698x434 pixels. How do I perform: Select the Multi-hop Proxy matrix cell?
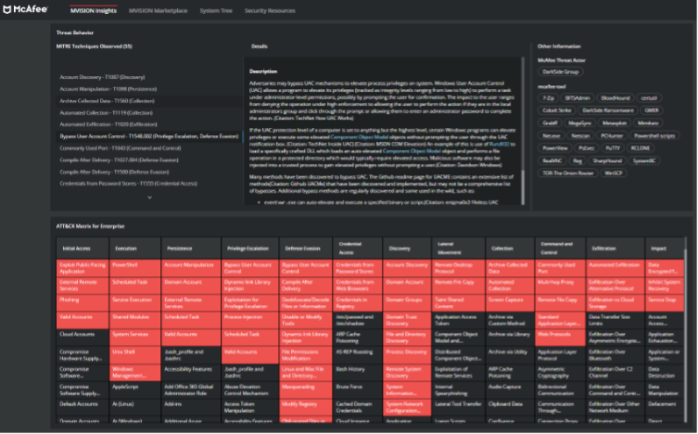[561, 286]
